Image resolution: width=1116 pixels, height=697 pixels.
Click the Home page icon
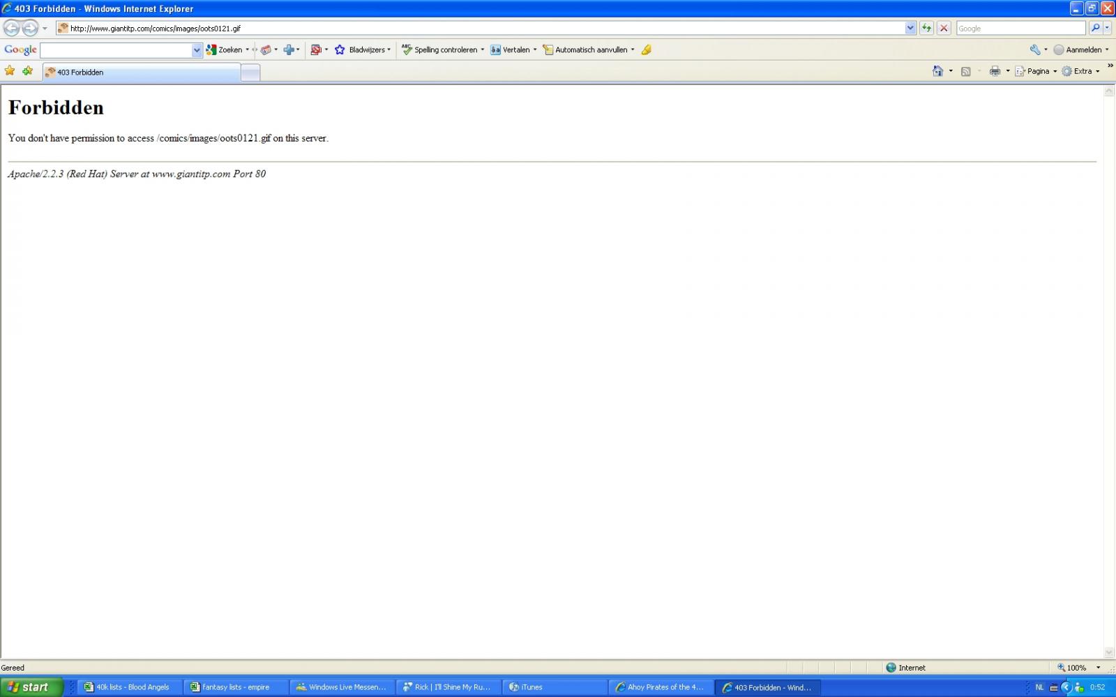click(x=937, y=71)
